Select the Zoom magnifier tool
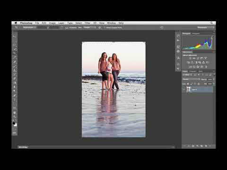 14,117
